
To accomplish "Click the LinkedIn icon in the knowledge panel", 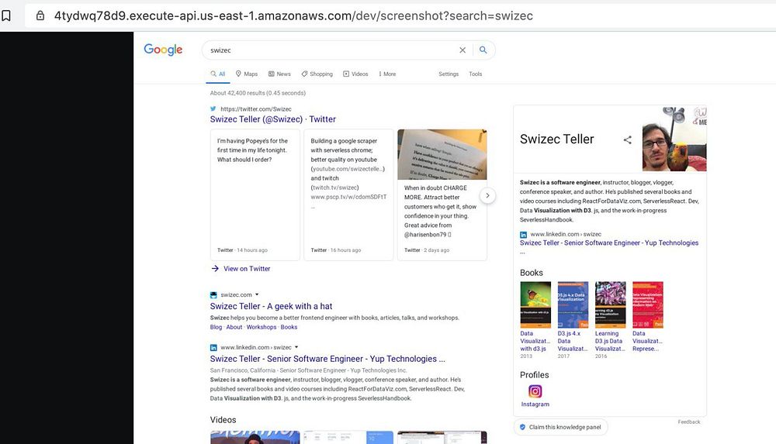I will [523, 235].
